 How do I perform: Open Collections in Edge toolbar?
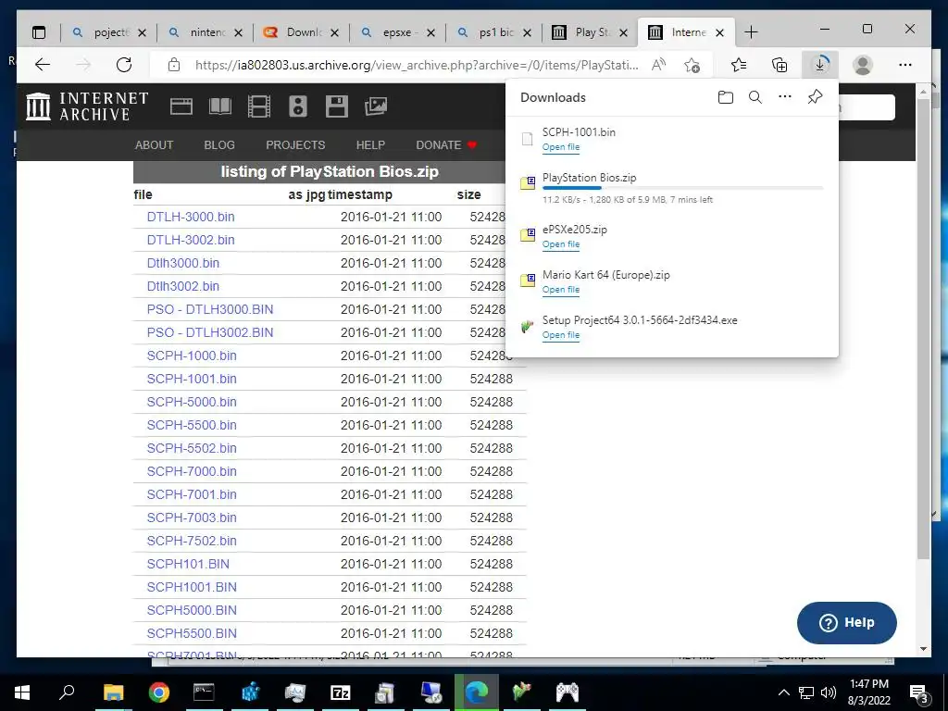780,65
